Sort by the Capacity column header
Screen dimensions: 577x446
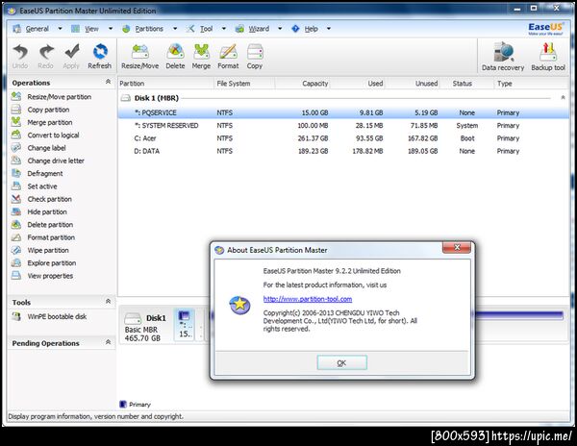point(303,84)
